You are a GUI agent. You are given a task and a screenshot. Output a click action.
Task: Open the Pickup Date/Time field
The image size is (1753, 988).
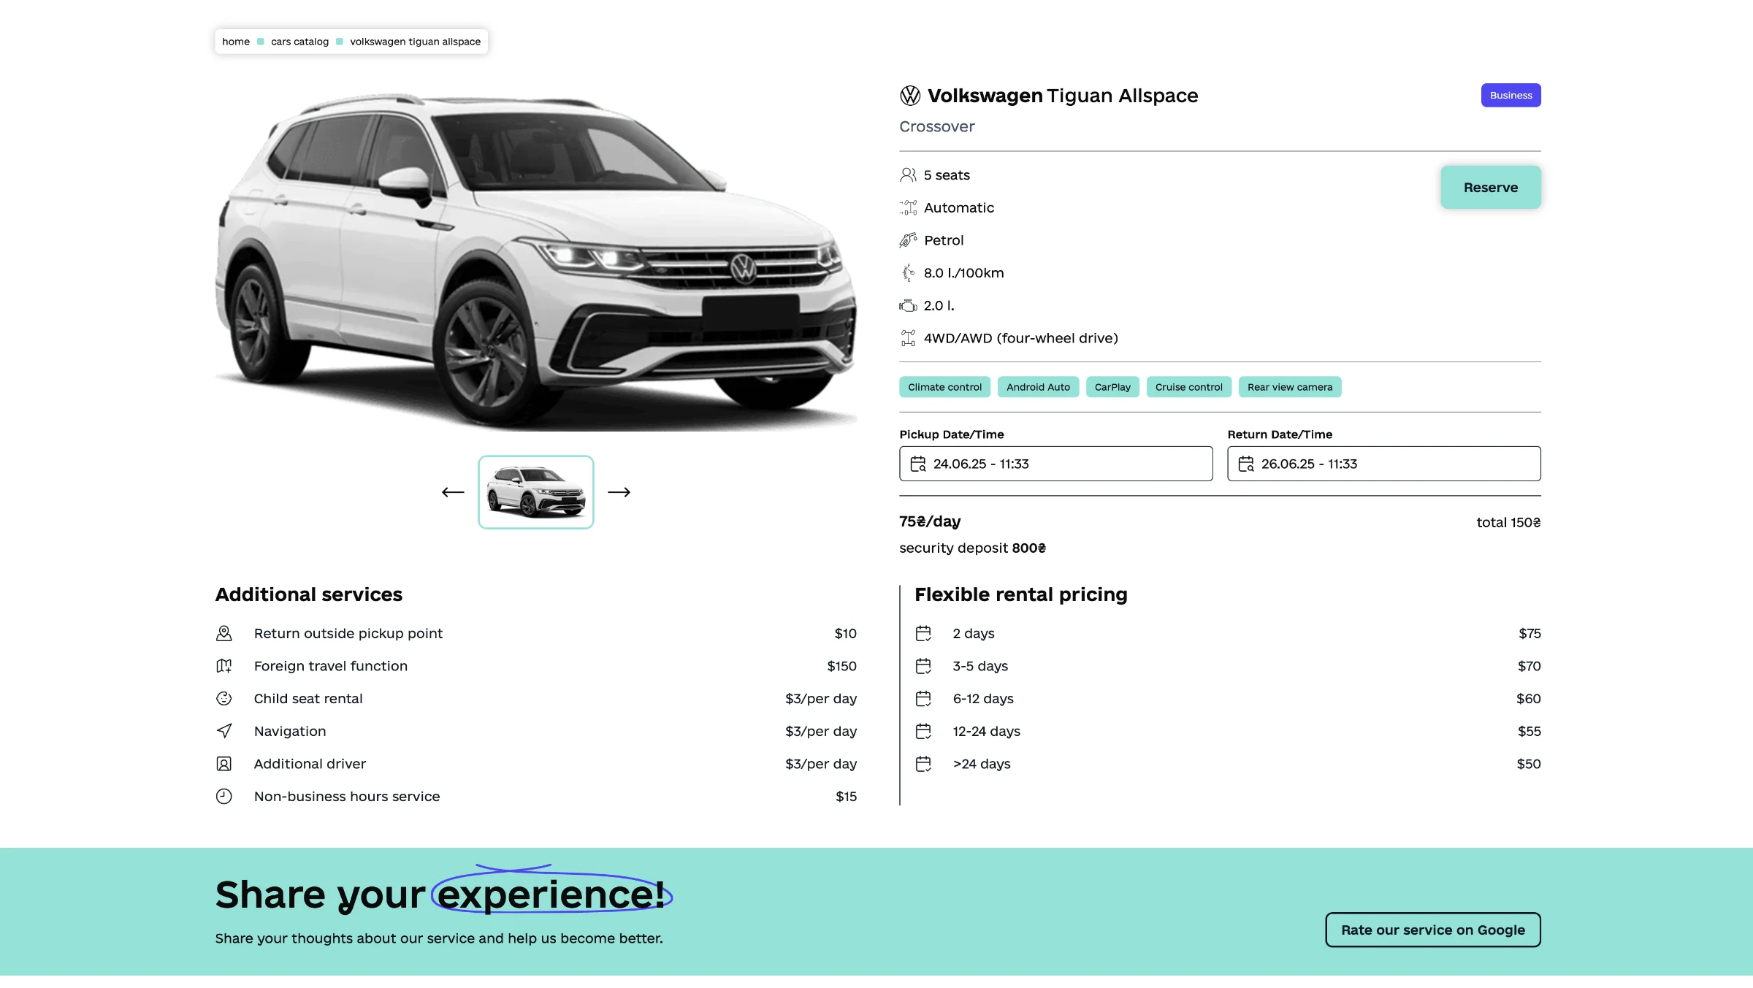[x=1055, y=464]
